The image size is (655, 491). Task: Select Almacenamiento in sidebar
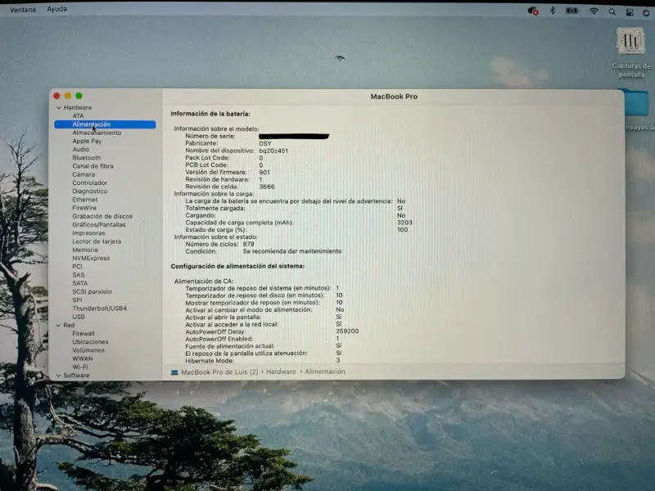click(97, 133)
